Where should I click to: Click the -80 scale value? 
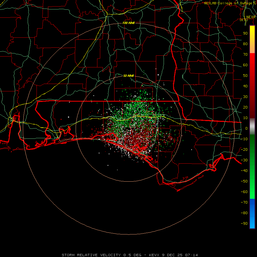pyautogui.click(x=244, y=213)
